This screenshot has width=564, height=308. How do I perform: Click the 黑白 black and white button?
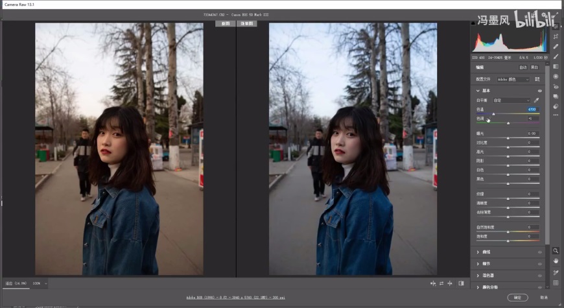(x=535, y=67)
